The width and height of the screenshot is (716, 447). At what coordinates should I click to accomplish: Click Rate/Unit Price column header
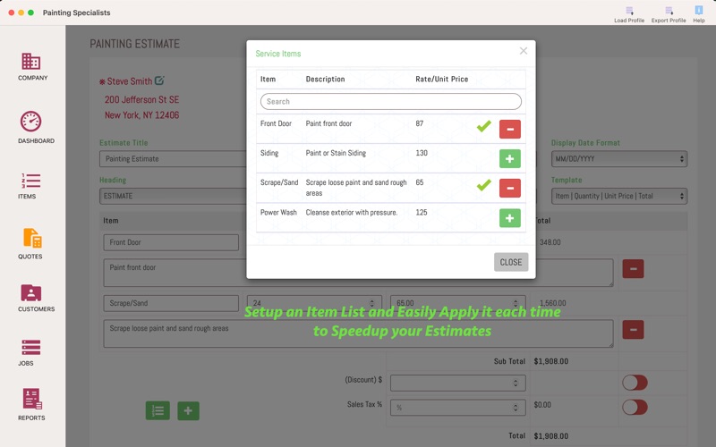(x=441, y=79)
